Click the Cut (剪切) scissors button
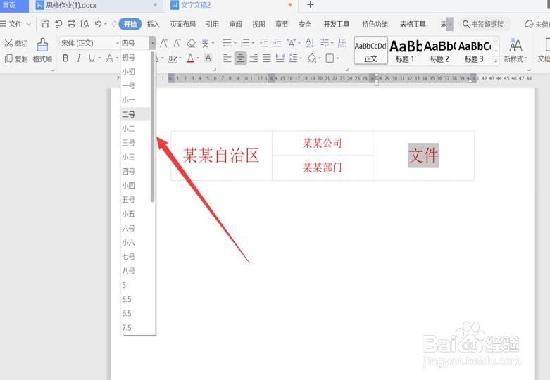This screenshot has width=550, height=380. 15,44
